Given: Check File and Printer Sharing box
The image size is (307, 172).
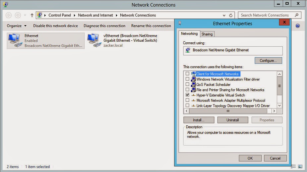Looking at the screenshot, I should [187, 89].
